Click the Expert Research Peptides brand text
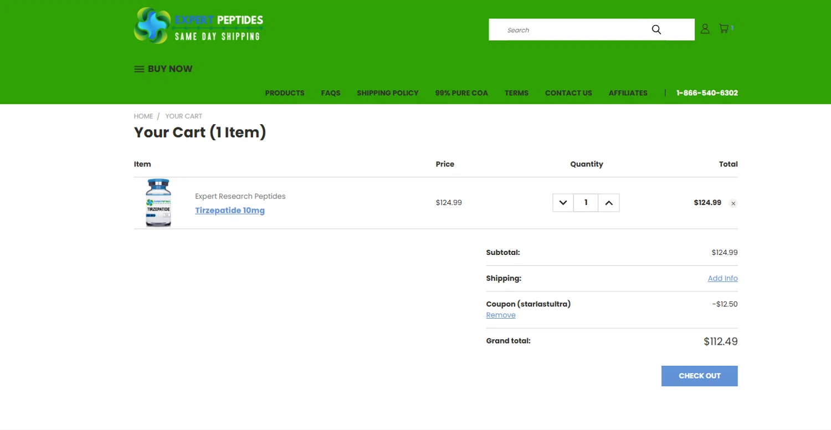Image resolution: width=831 pixels, height=430 pixels. pos(240,196)
